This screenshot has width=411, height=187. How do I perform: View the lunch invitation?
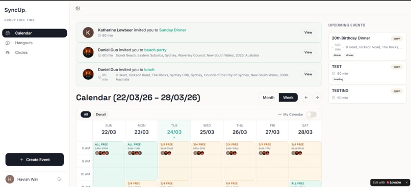pyautogui.click(x=308, y=74)
